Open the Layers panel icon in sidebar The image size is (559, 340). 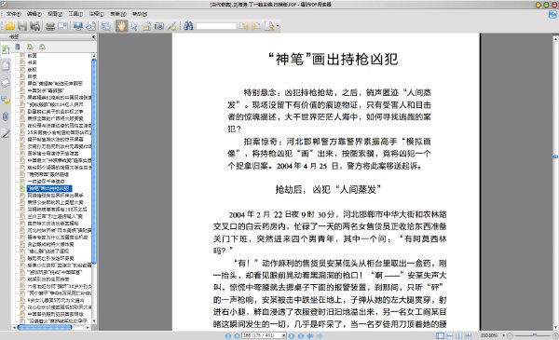tap(6, 83)
